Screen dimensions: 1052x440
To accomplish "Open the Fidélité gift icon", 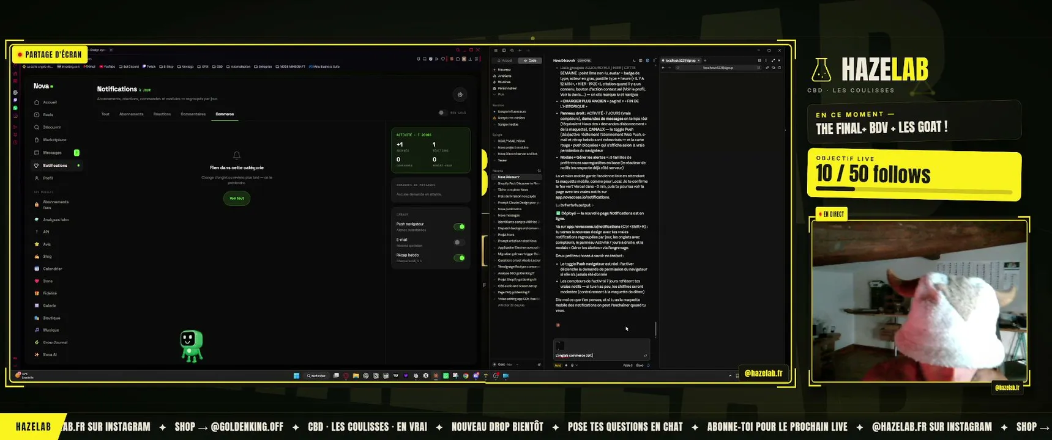I will click(x=37, y=293).
